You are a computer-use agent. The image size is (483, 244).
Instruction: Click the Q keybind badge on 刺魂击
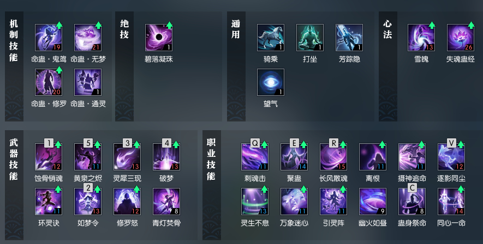point(255,143)
